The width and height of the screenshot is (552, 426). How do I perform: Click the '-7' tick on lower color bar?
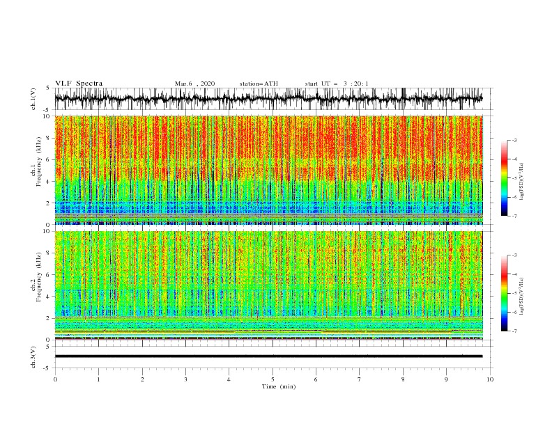tap(514, 331)
